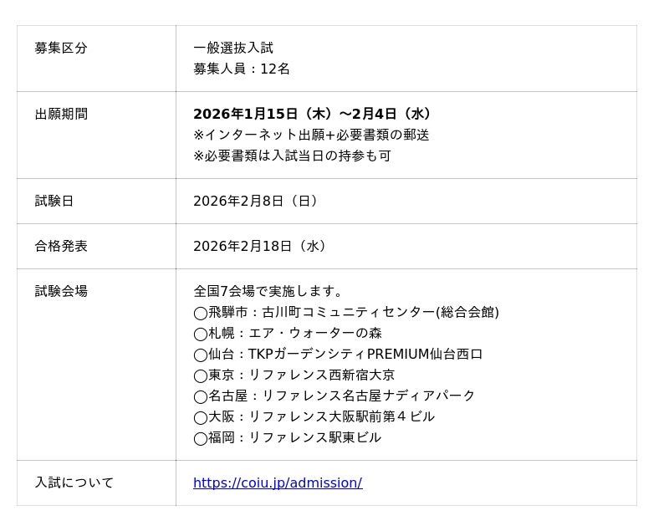The image size is (669, 531).
Task: Click the 募集人員：12名 line
Action: point(241,69)
